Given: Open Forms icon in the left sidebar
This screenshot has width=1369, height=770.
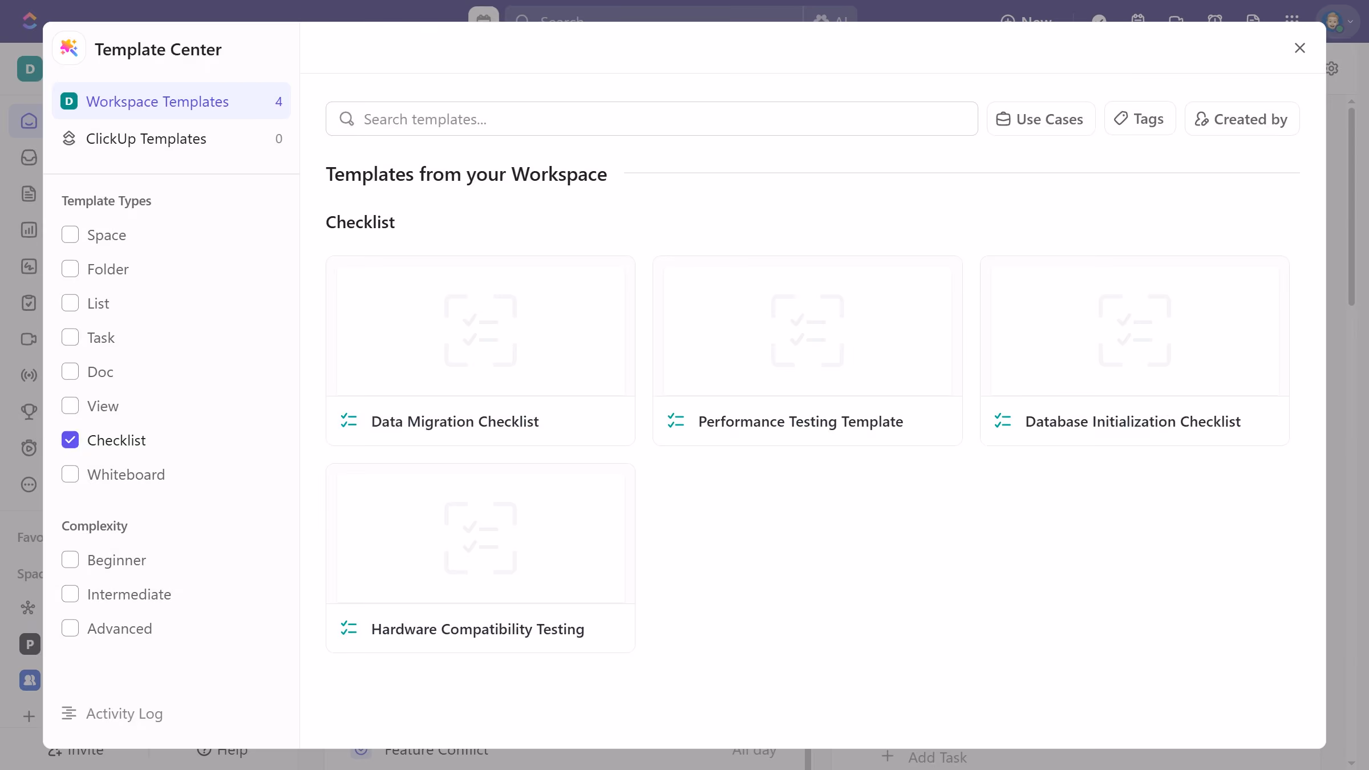Looking at the screenshot, I should (x=29, y=303).
